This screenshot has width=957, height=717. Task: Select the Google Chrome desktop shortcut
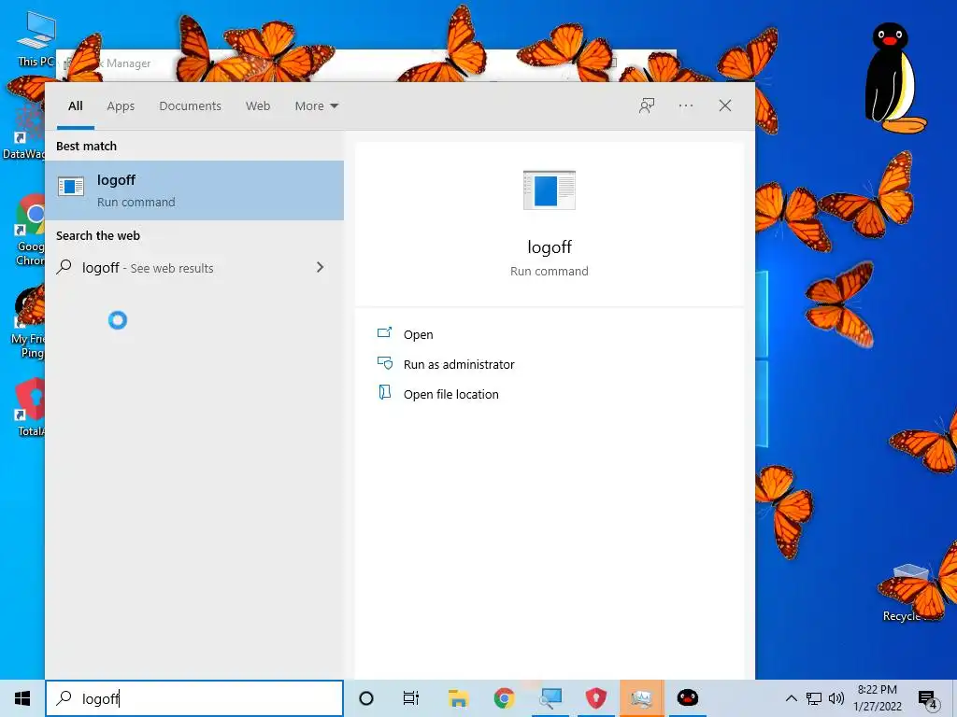tap(31, 230)
